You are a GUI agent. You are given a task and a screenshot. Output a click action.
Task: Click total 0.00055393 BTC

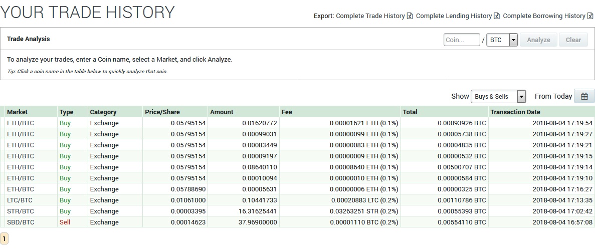(462, 211)
